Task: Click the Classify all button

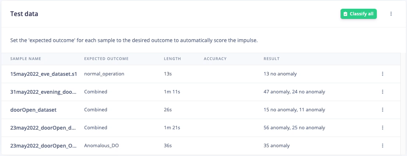Action: coord(358,14)
